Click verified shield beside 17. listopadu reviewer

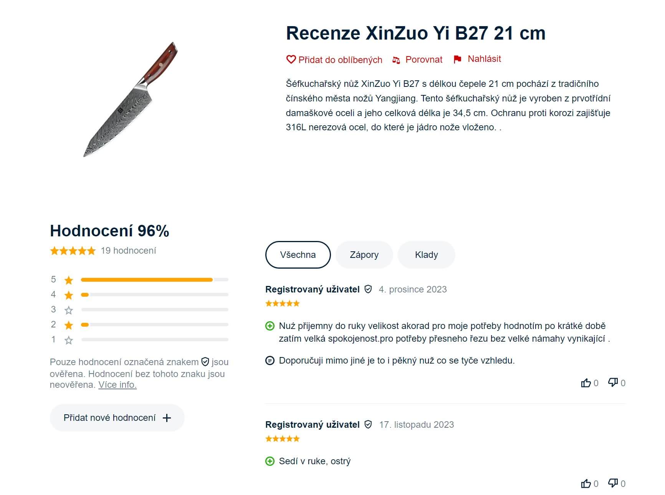(368, 424)
